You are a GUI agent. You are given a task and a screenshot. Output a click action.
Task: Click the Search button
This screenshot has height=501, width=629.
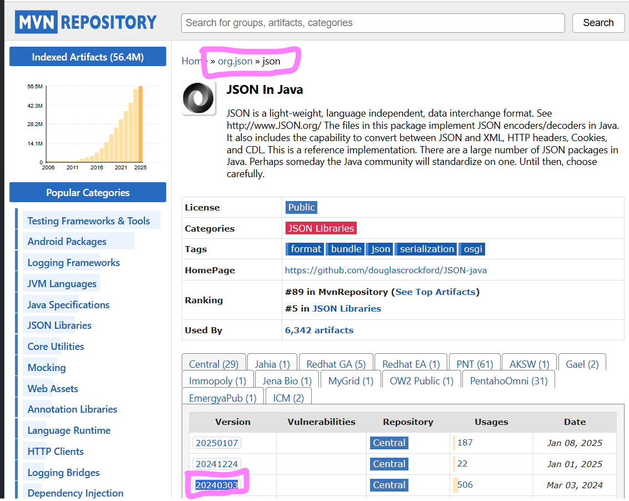pyautogui.click(x=598, y=23)
